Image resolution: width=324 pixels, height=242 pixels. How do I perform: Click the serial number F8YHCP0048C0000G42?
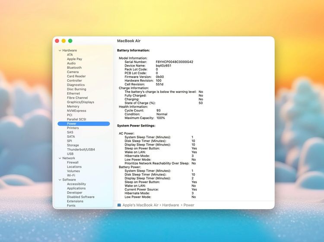pos(175,62)
